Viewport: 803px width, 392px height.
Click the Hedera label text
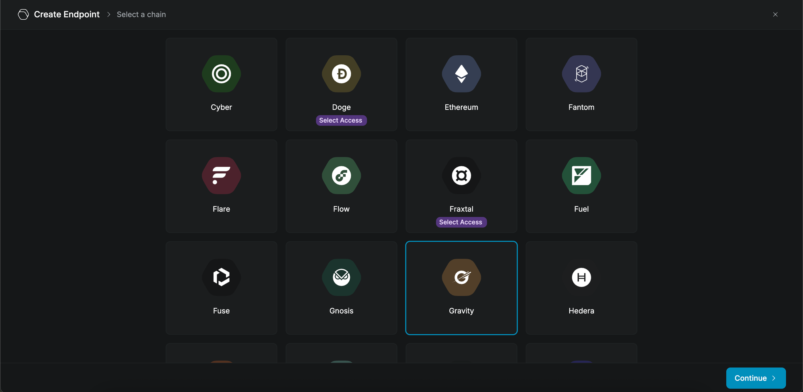(x=581, y=311)
